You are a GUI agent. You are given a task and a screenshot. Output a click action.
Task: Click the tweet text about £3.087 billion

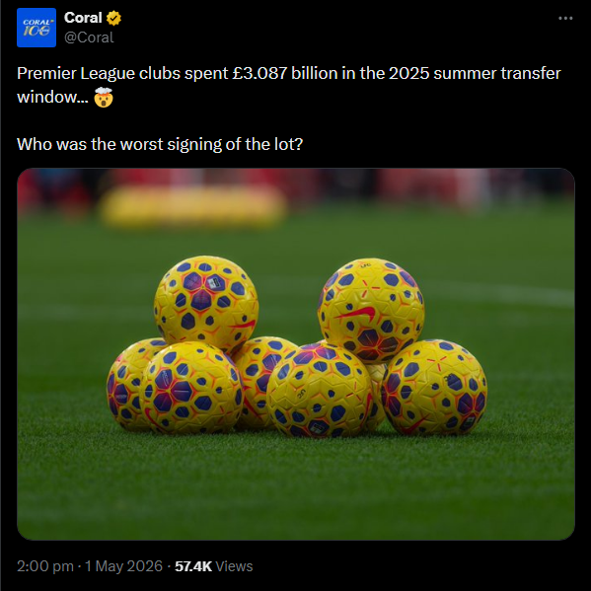coord(289,85)
